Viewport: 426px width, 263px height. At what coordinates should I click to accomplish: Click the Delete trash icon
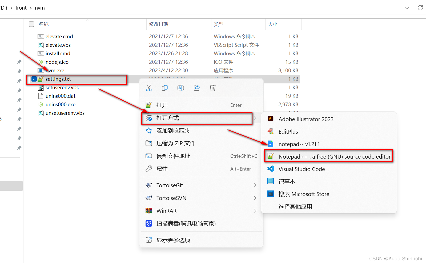tap(213, 88)
